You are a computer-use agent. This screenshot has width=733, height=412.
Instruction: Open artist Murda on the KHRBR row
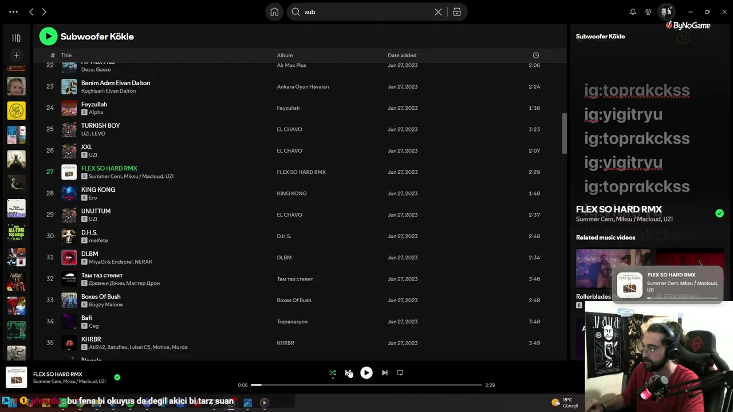pos(180,347)
